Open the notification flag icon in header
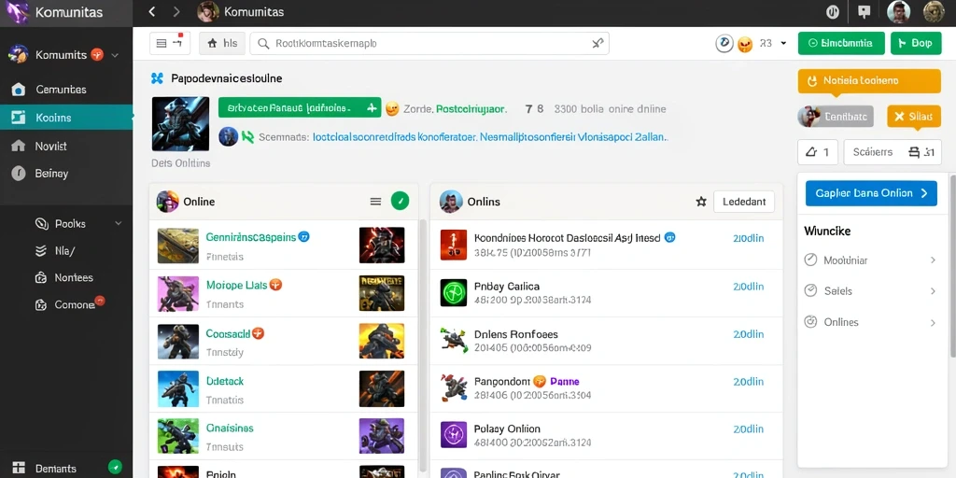 point(864,11)
